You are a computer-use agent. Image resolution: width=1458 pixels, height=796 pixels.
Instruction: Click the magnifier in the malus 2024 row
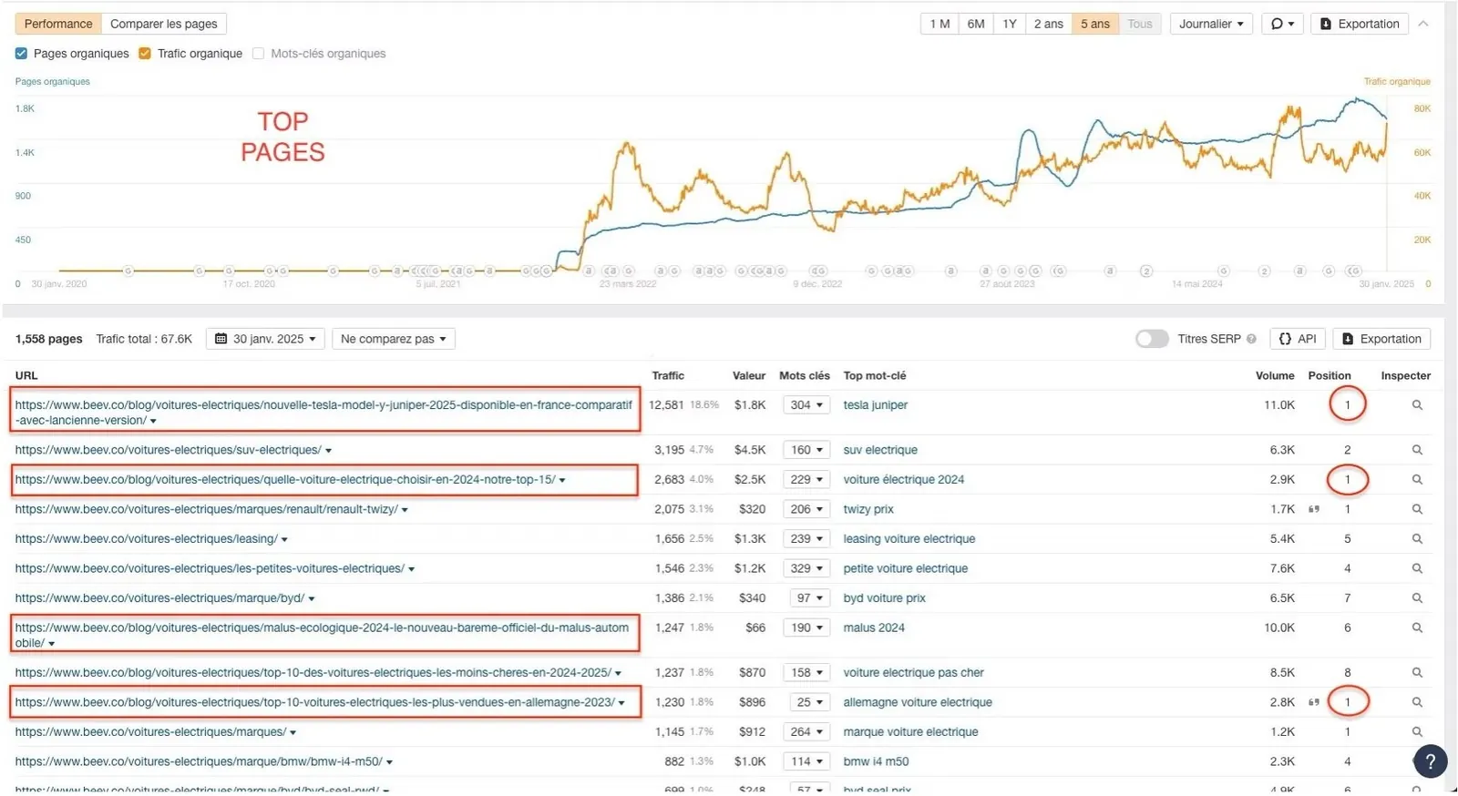coord(1417,628)
